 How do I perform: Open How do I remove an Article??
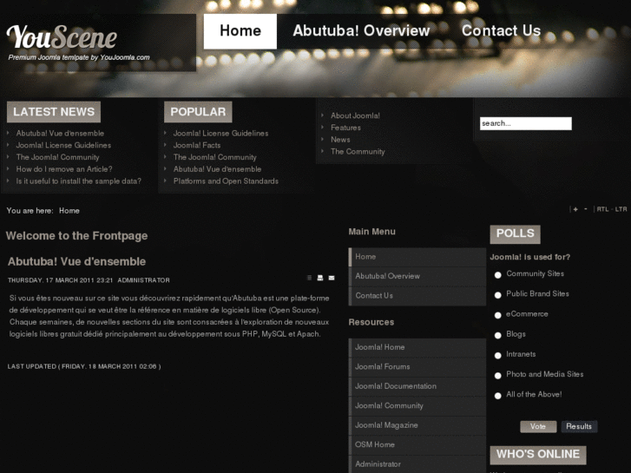64,169
